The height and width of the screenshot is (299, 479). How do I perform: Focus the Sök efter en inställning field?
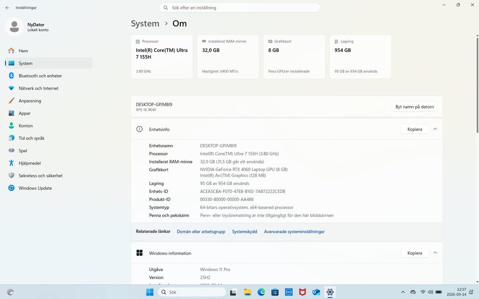coord(239,7)
